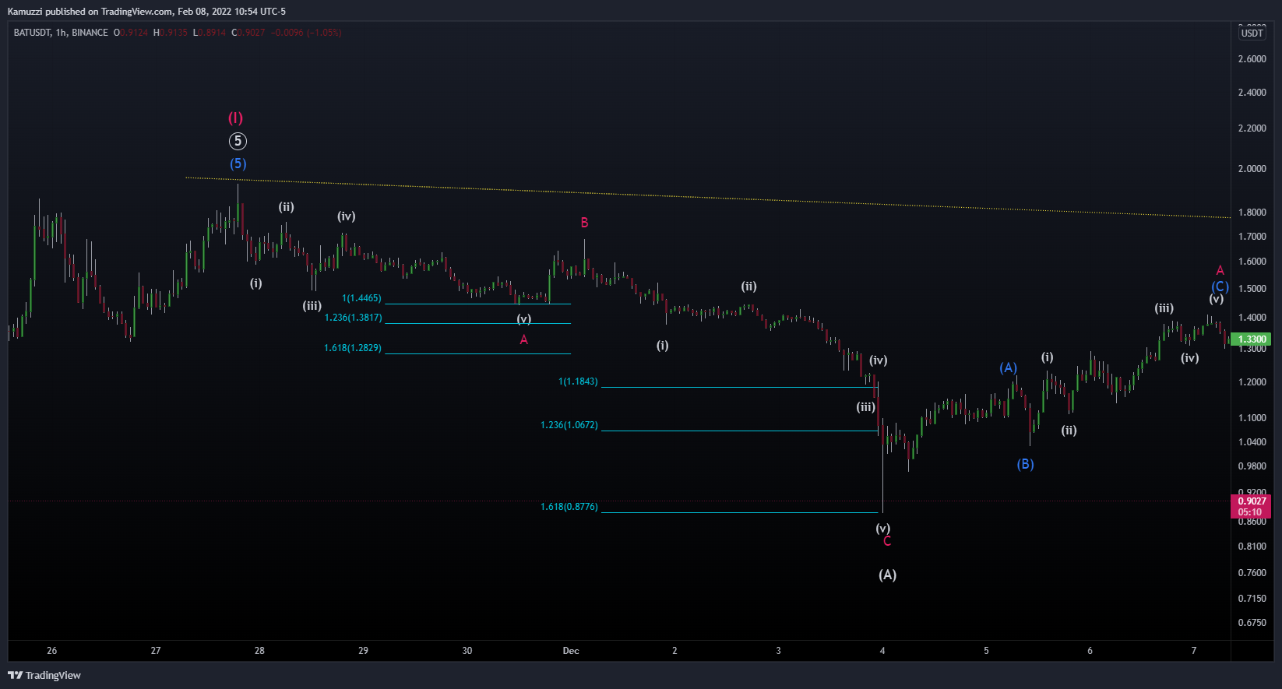Image resolution: width=1282 pixels, height=689 pixels.
Task: Click the 1.1000 price axis label
Action: click(1252, 418)
